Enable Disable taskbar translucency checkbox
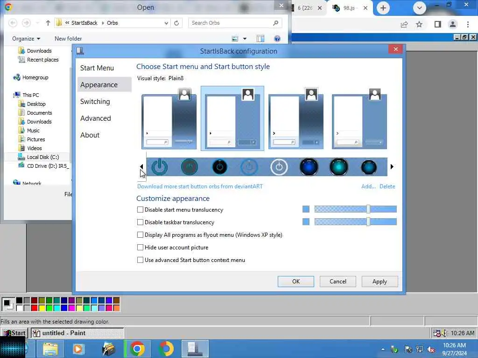The image size is (478, 358). point(140,222)
